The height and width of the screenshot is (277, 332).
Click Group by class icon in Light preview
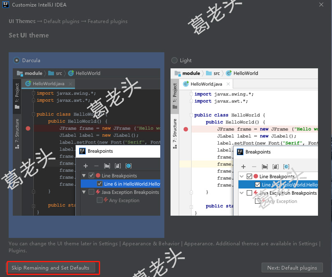tap(286, 167)
